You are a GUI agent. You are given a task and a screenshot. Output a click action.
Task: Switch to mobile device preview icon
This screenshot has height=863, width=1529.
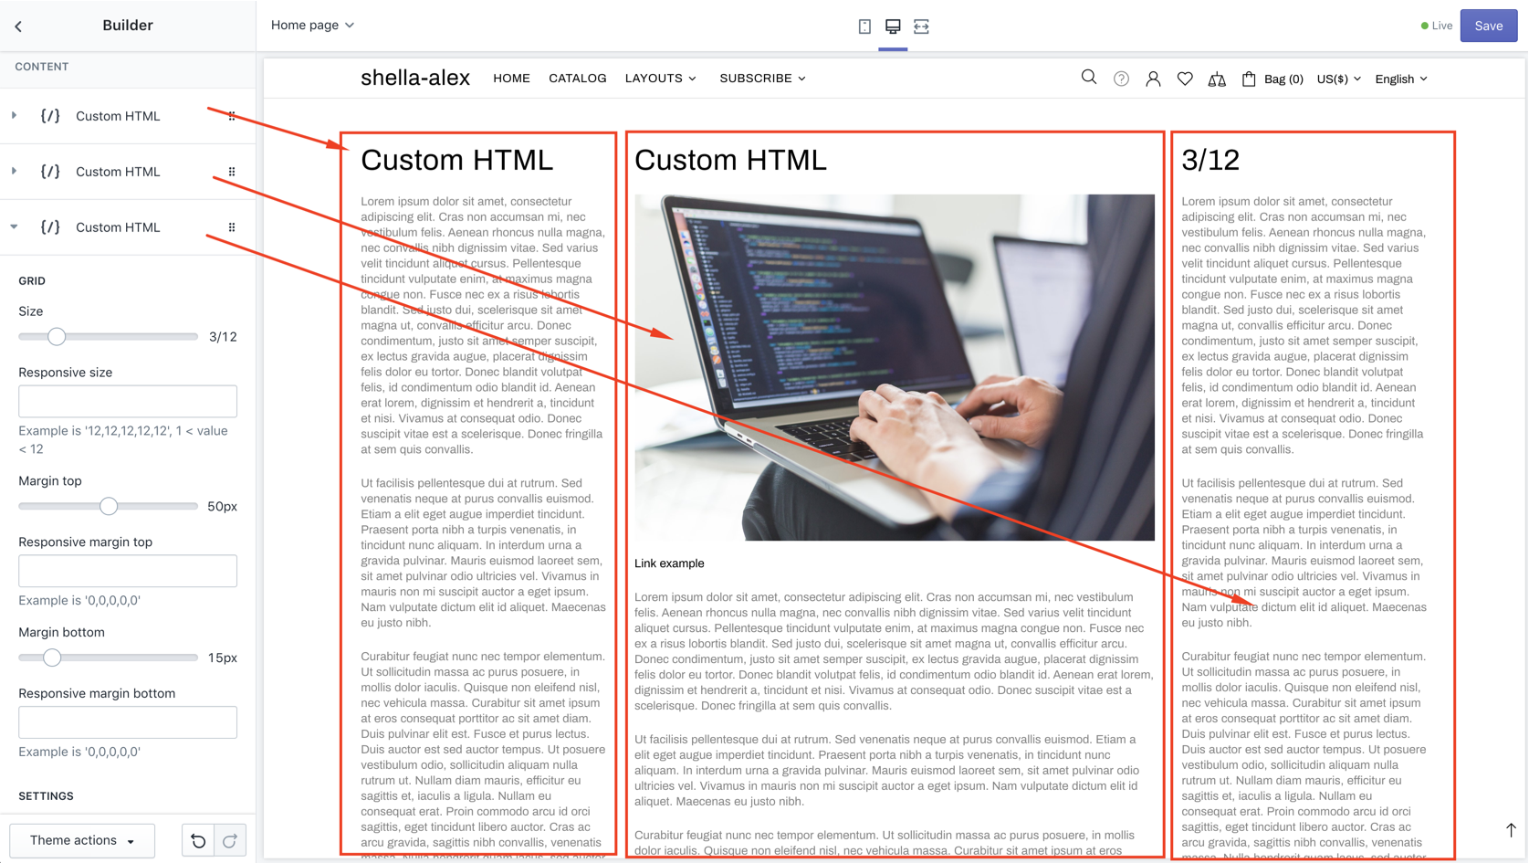(x=864, y=26)
